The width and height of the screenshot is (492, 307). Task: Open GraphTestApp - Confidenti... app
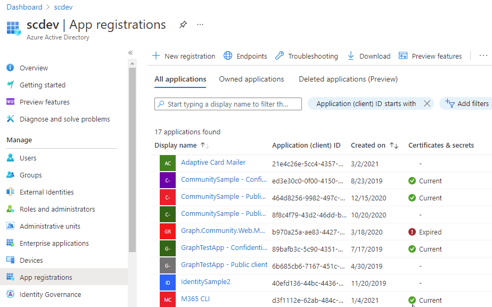coord(224,248)
